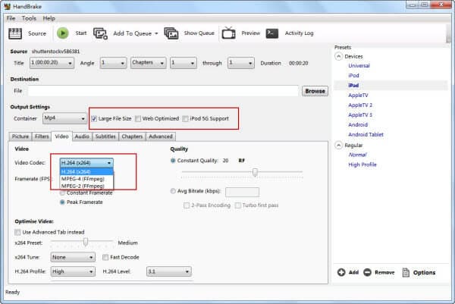
Task: Click the Remove preset minus icon
Action: pyautogui.click(x=367, y=272)
